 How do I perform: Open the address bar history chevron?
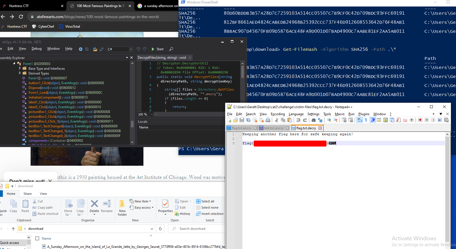[x=152, y=229]
